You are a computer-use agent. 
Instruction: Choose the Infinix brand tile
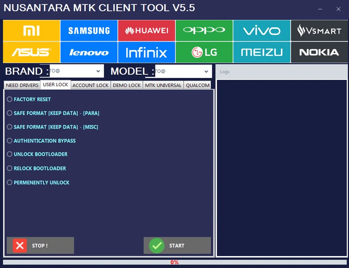pos(147,52)
